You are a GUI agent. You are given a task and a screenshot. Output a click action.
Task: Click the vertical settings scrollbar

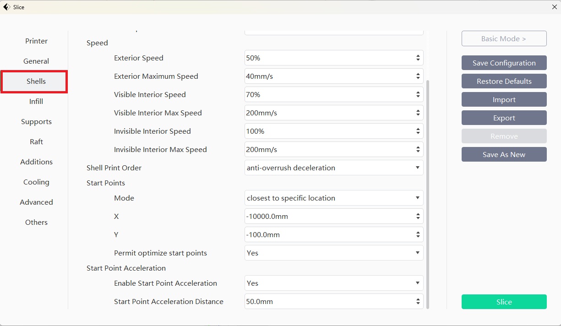428,192
